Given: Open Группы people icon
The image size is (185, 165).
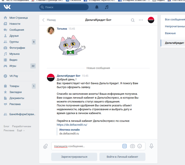Looking at the screenshot, I should click(x=5, y=42).
